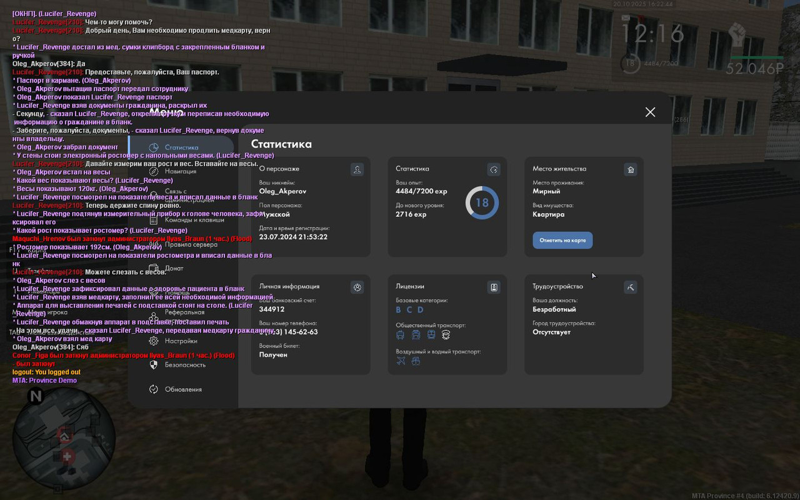This screenshot has height=500, width=800.
Task: Click the red cross hospital marker on minimap
Action: pos(67,457)
